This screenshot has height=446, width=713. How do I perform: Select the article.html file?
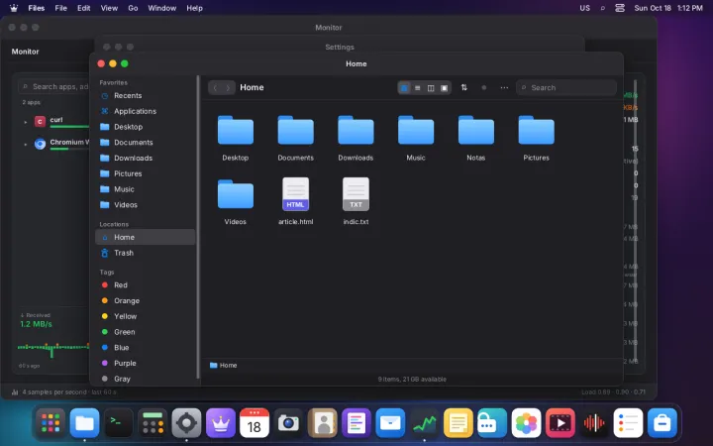click(x=295, y=202)
